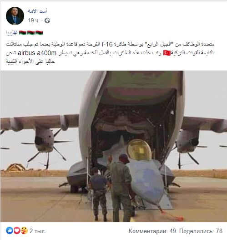This screenshot has width=227, height=240.
Task: Click the blue thumbs-up Like reaction icon
Action: [10, 230]
